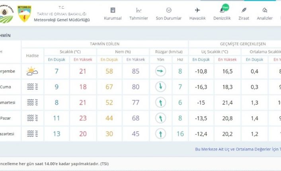This screenshot has width=281, height=171.
Task: Click the Tahminler chart icon
Action: click(139, 10)
